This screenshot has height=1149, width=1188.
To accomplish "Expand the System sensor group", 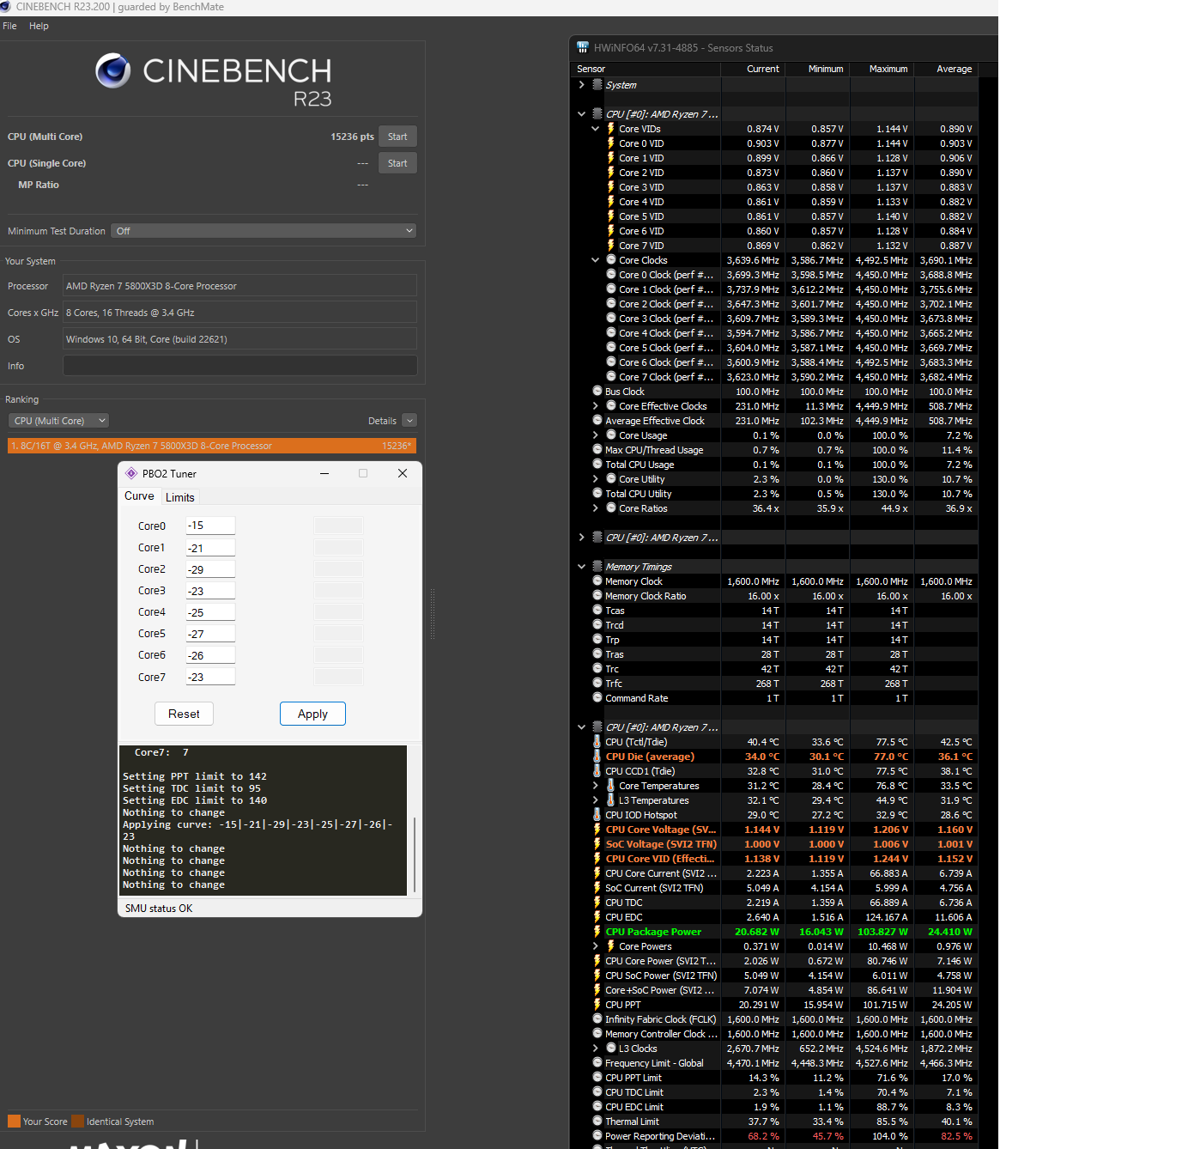I will tap(582, 84).
